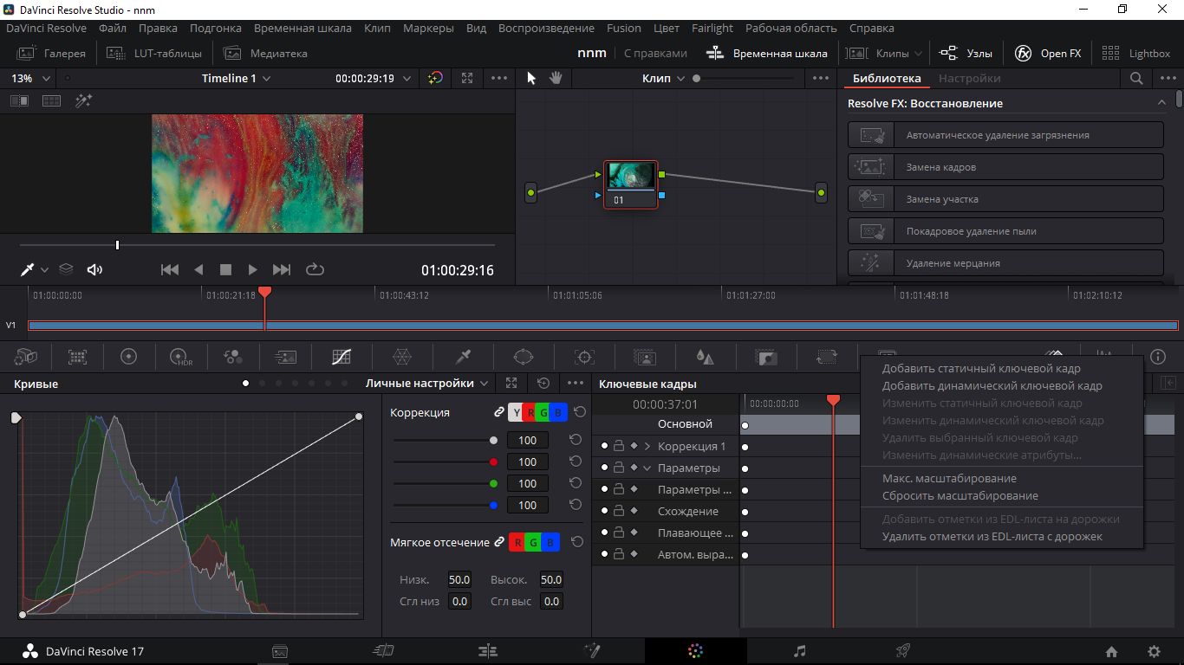Open the Lightbox view
This screenshot has height=665, width=1184.
click(1136, 53)
